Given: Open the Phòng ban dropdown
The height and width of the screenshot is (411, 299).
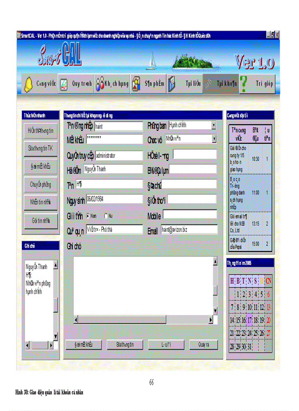Looking at the screenshot, I should click(214, 125).
